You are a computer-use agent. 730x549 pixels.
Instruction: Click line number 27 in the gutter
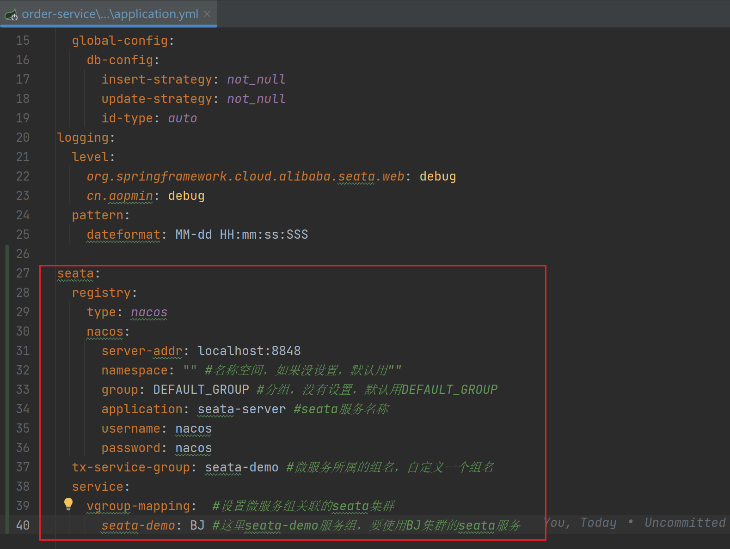tap(23, 273)
